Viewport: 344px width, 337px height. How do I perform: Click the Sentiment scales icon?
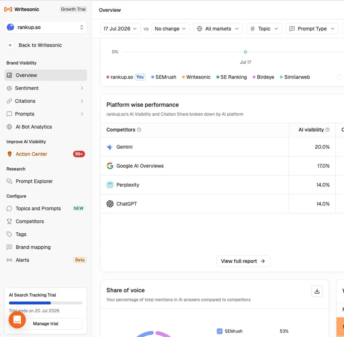click(x=9, y=88)
